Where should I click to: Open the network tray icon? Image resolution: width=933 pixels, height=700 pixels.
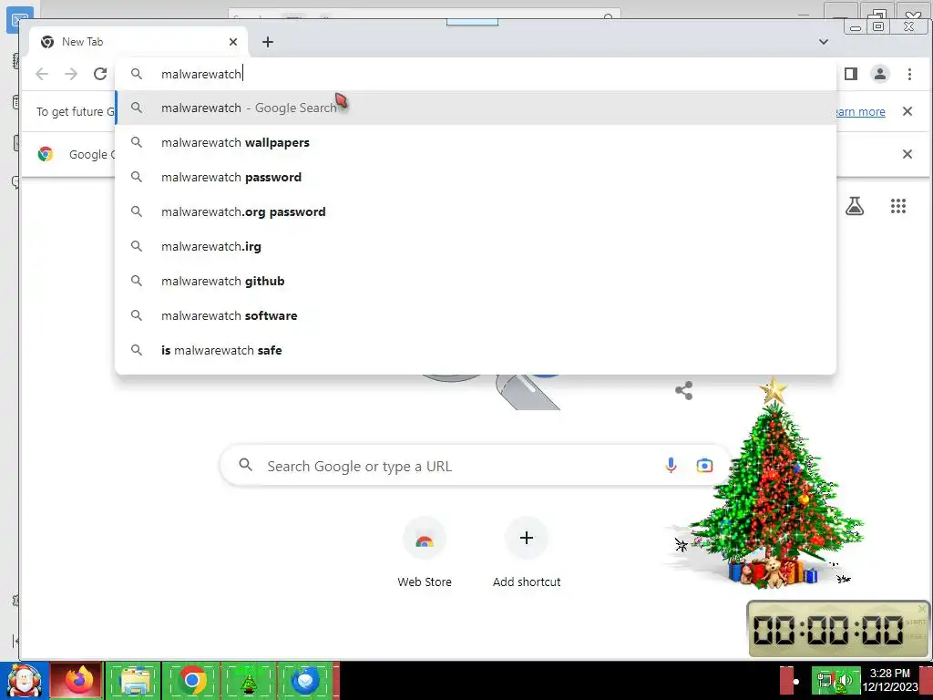tap(824, 680)
